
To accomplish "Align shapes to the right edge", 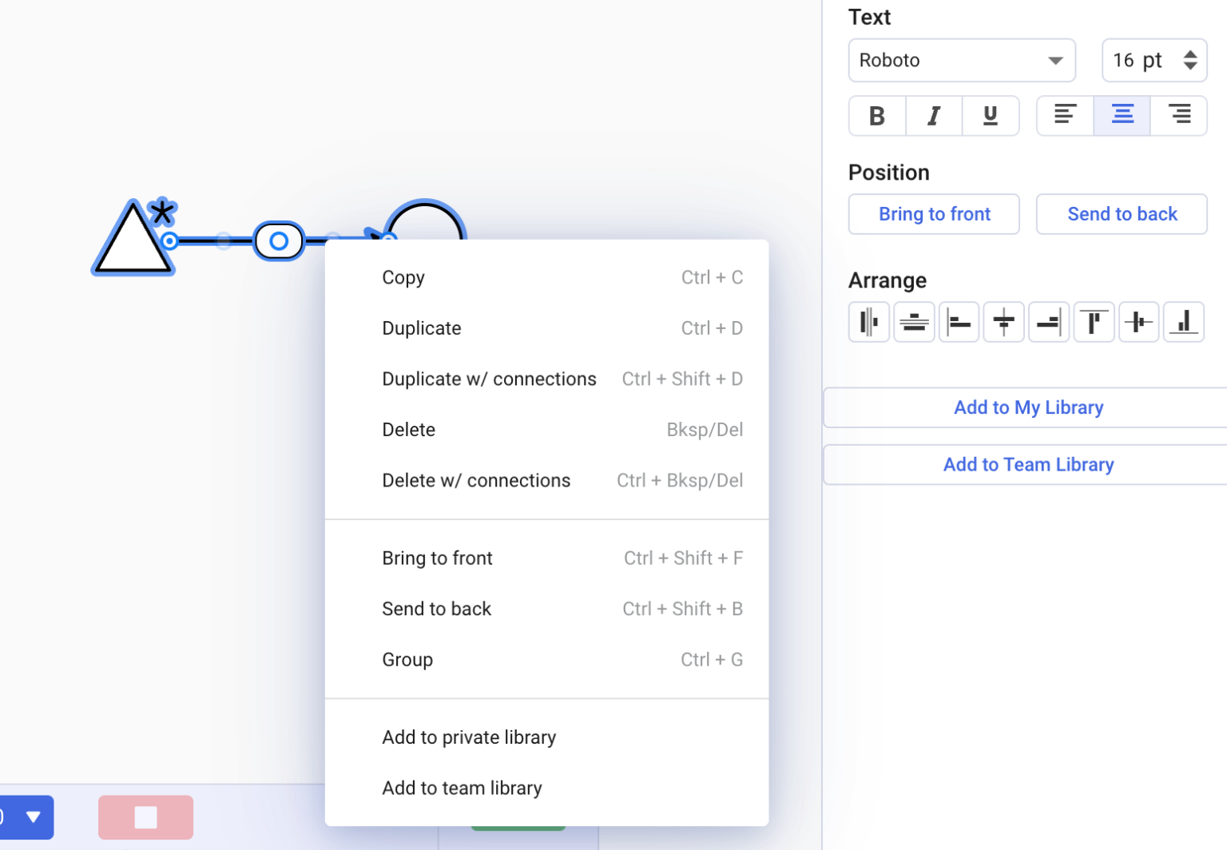I will click(1049, 321).
